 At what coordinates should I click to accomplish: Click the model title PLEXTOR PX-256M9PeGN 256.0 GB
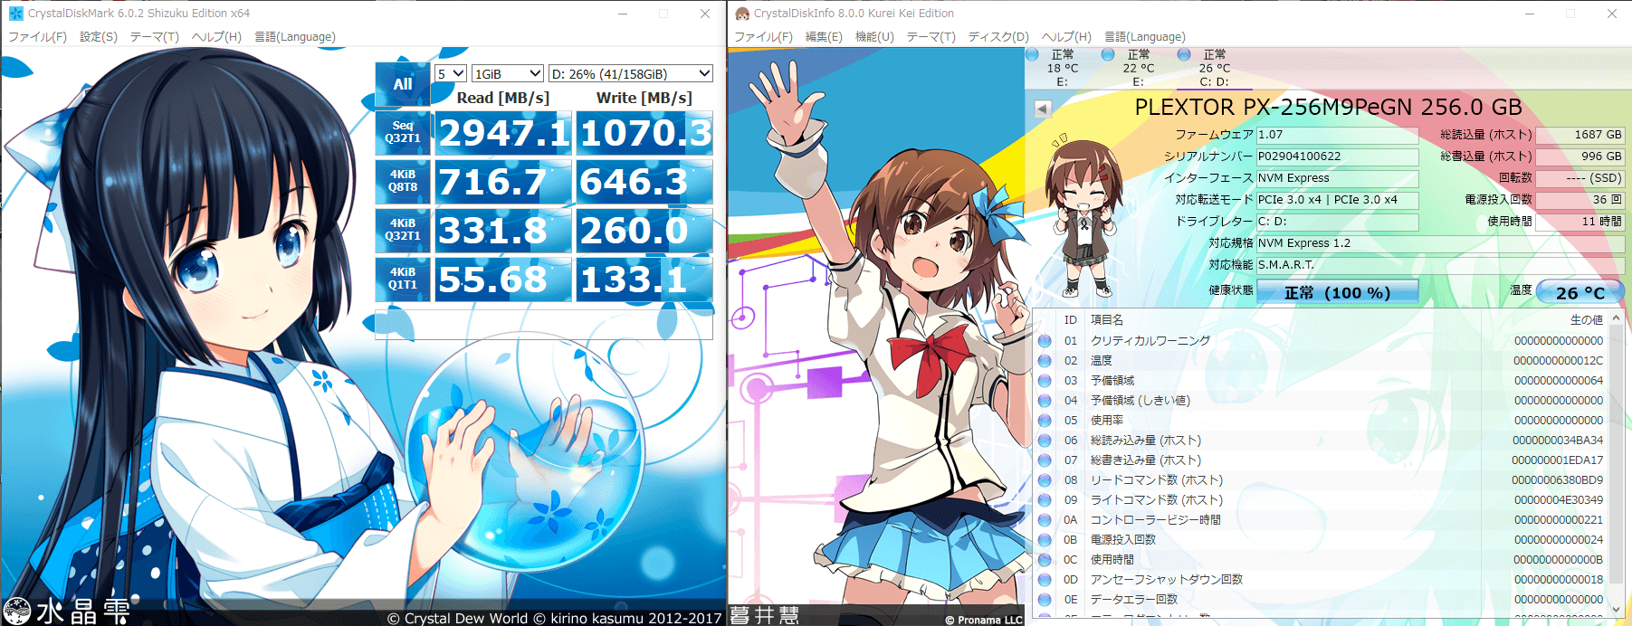pos(1328,108)
